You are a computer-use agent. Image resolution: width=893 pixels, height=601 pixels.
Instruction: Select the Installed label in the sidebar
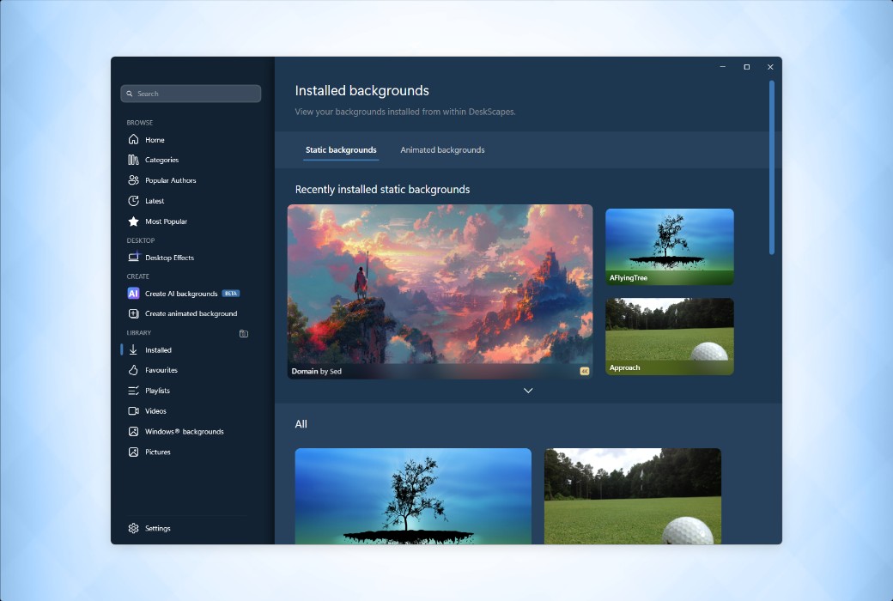click(x=158, y=350)
